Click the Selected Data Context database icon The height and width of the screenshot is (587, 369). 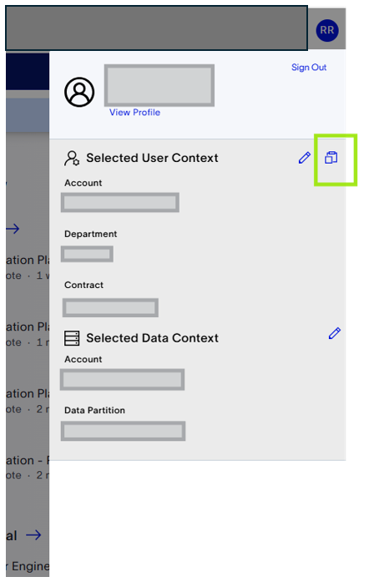(x=72, y=337)
